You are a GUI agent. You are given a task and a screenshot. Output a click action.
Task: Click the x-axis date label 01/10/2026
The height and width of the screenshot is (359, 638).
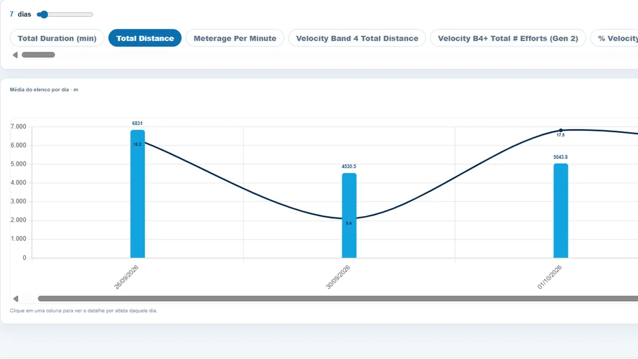point(550,277)
